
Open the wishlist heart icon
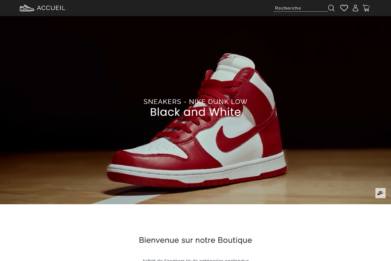(x=344, y=8)
